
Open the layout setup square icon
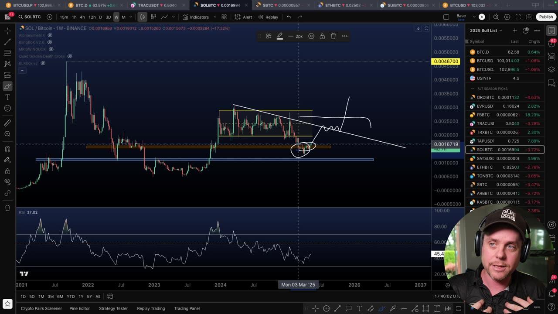pos(446,17)
